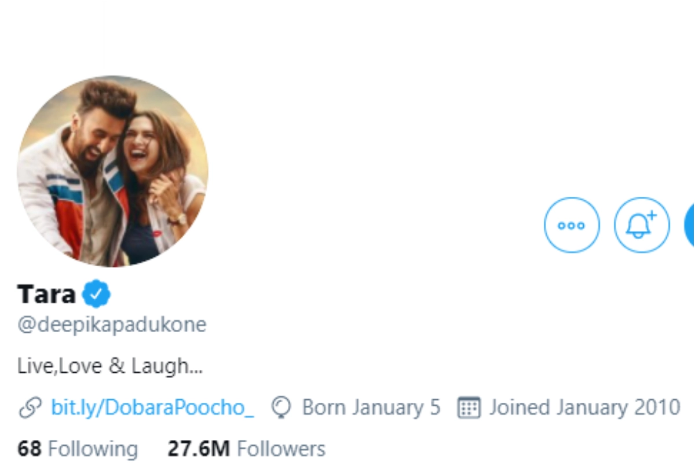Click the calendar icon beside Joined

tap(469, 408)
